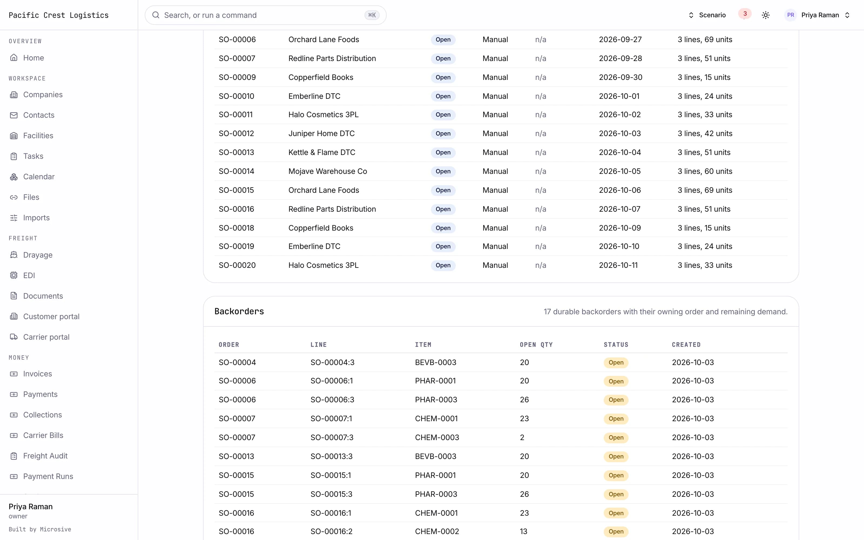Click Pacific Crest Logistics brand title
Screen dimensions: 864x540
59,15
